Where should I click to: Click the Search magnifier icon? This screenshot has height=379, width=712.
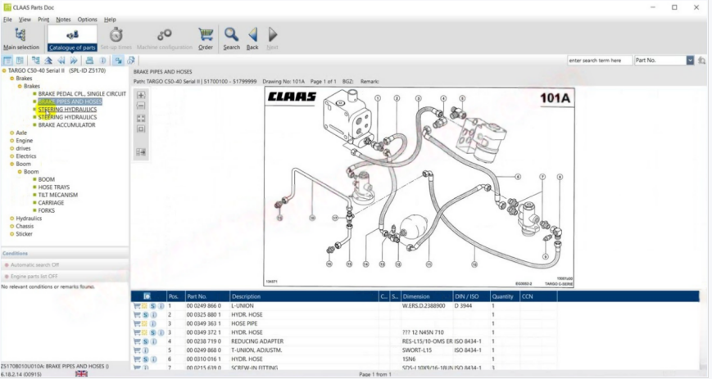click(232, 38)
